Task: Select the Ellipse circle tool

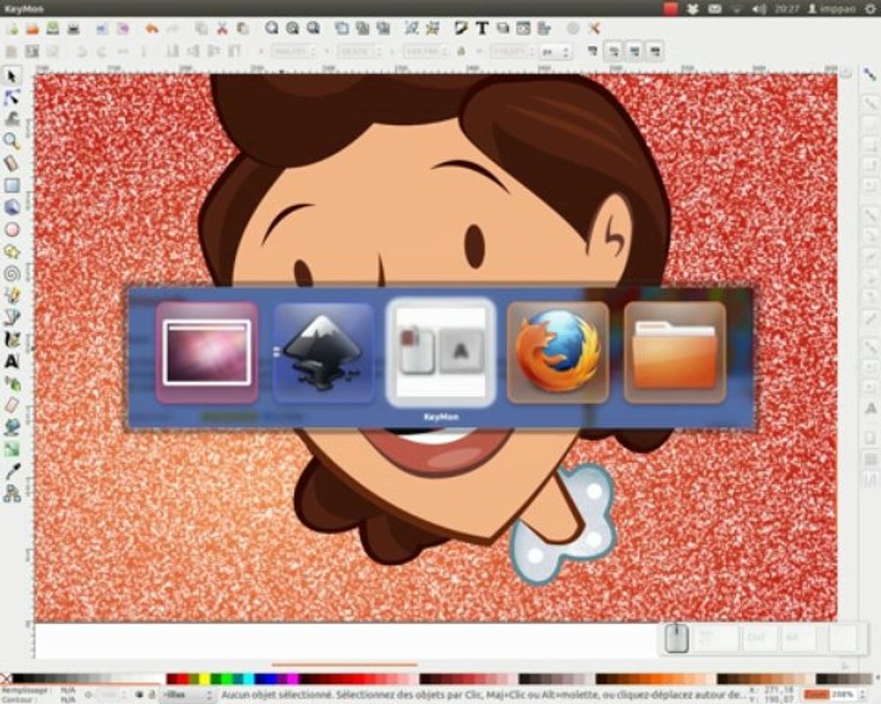Action: pos(12,229)
